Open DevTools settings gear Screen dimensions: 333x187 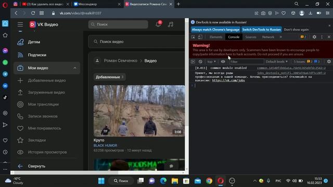tap(314, 37)
